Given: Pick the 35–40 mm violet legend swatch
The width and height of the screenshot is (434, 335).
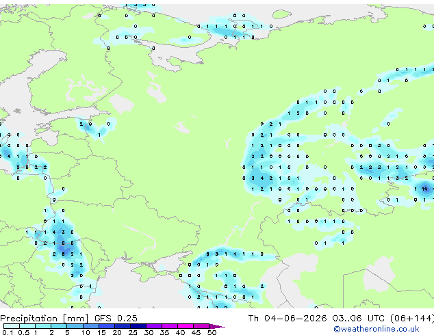Looking at the screenshot, I should [x=170, y=326].
